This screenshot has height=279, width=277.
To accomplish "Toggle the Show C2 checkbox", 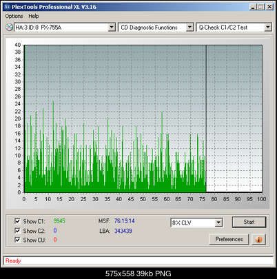I will [17, 231].
